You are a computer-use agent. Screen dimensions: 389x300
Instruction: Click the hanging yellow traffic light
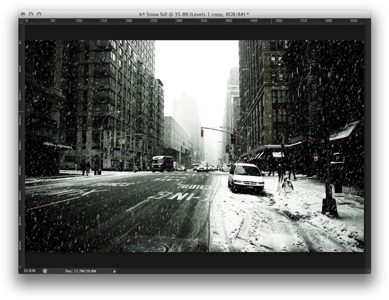pyautogui.click(x=202, y=132)
